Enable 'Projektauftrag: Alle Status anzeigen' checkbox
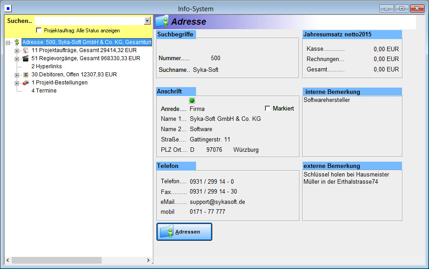 pyautogui.click(x=39, y=31)
